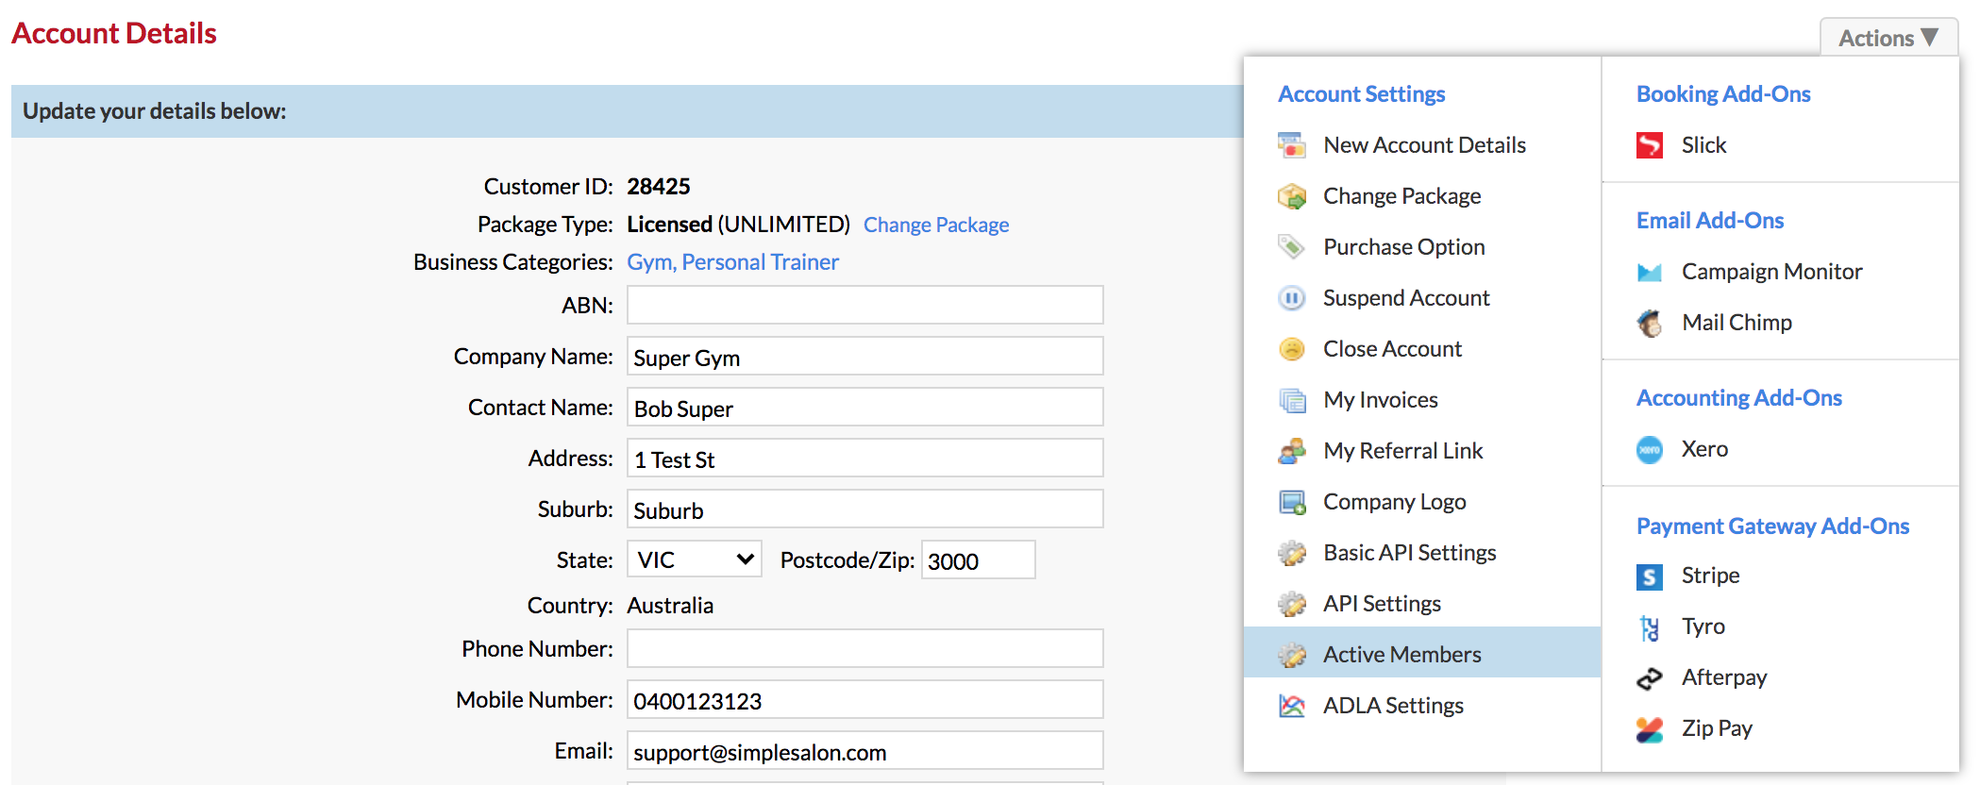Click the Customer ID value 28425
The width and height of the screenshot is (1980, 785).
coord(659,187)
